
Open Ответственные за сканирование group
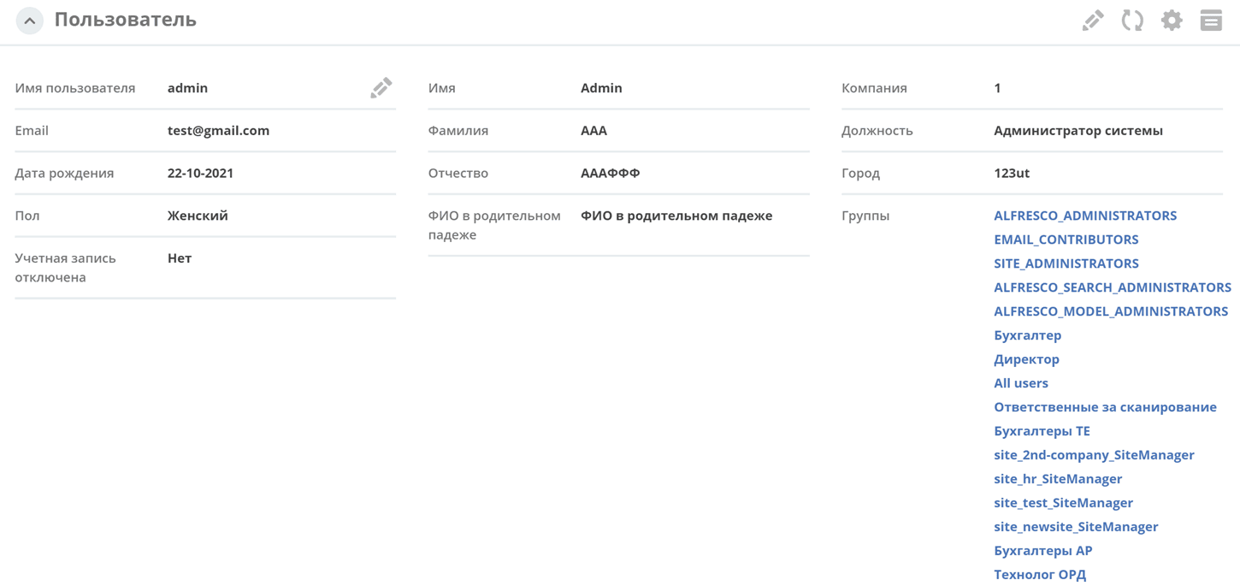tap(1105, 407)
